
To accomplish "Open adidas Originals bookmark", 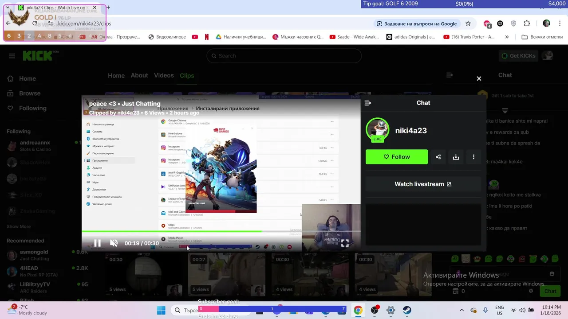I will pos(410,37).
